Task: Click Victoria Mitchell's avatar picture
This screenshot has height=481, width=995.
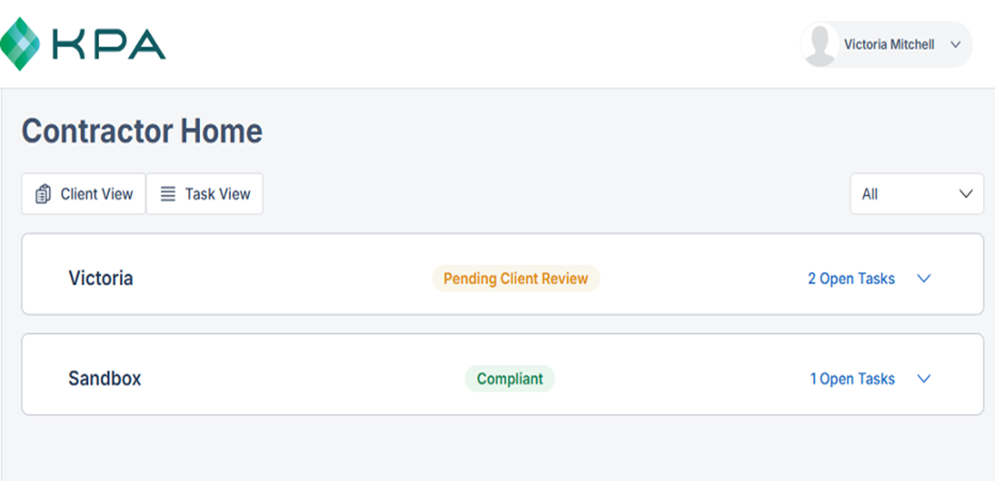Action: pos(820,44)
